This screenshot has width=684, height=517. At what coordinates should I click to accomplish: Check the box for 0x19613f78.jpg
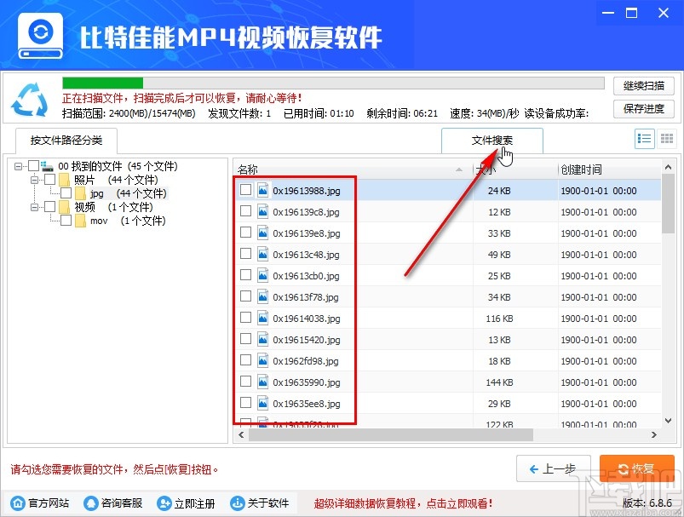coord(245,296)
